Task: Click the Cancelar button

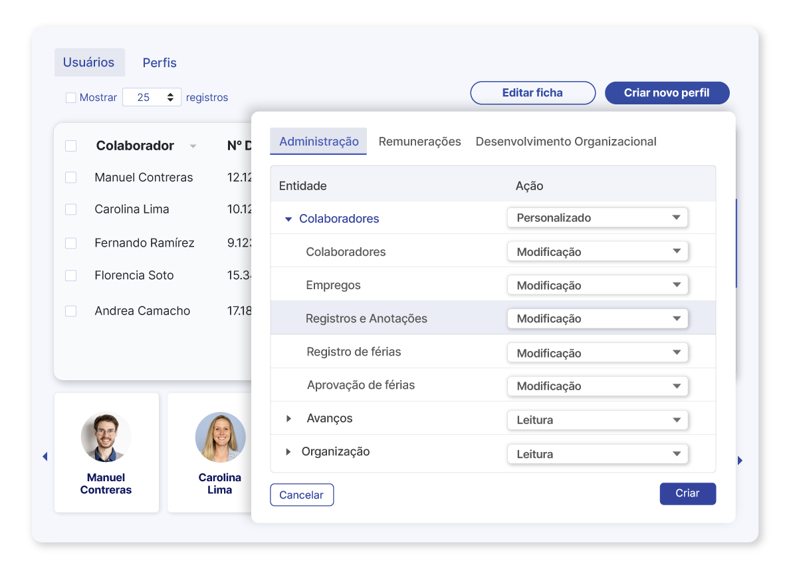Action: point(302,495)
